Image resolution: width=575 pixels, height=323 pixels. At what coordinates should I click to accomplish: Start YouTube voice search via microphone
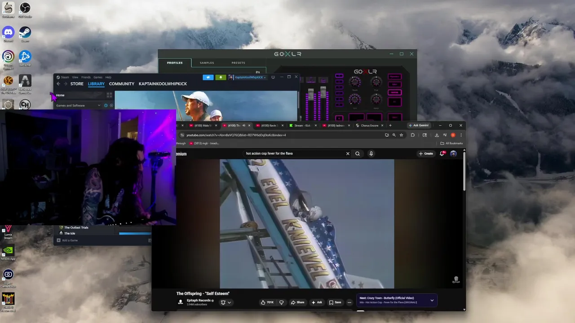click(x=371, y=153)
